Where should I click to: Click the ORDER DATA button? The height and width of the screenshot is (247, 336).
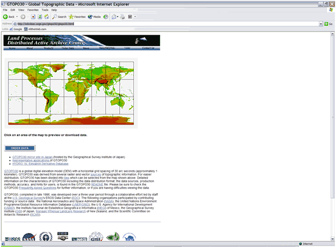20,148
